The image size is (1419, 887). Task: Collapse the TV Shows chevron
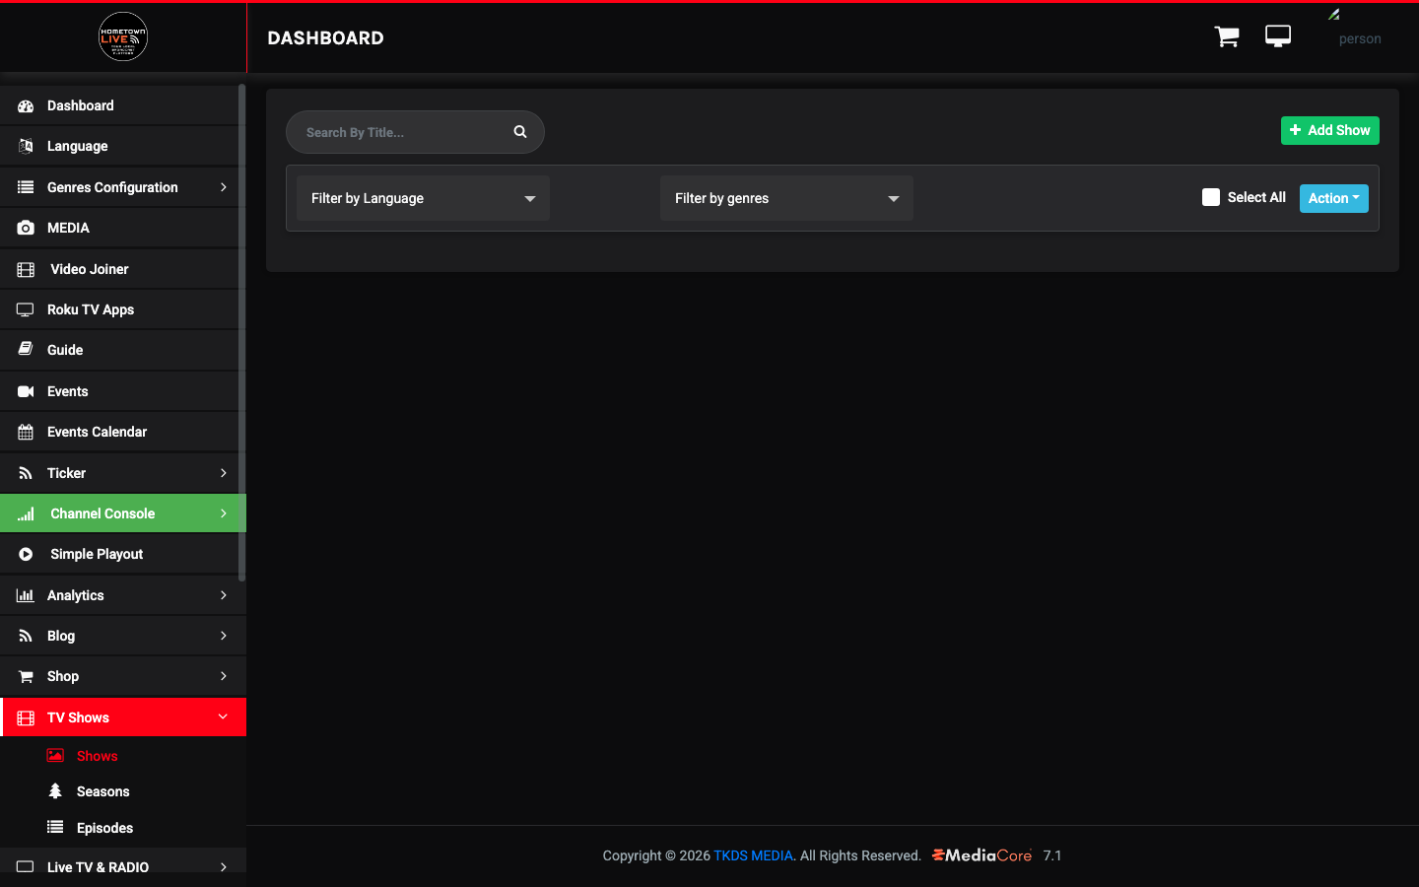point(223,716)
